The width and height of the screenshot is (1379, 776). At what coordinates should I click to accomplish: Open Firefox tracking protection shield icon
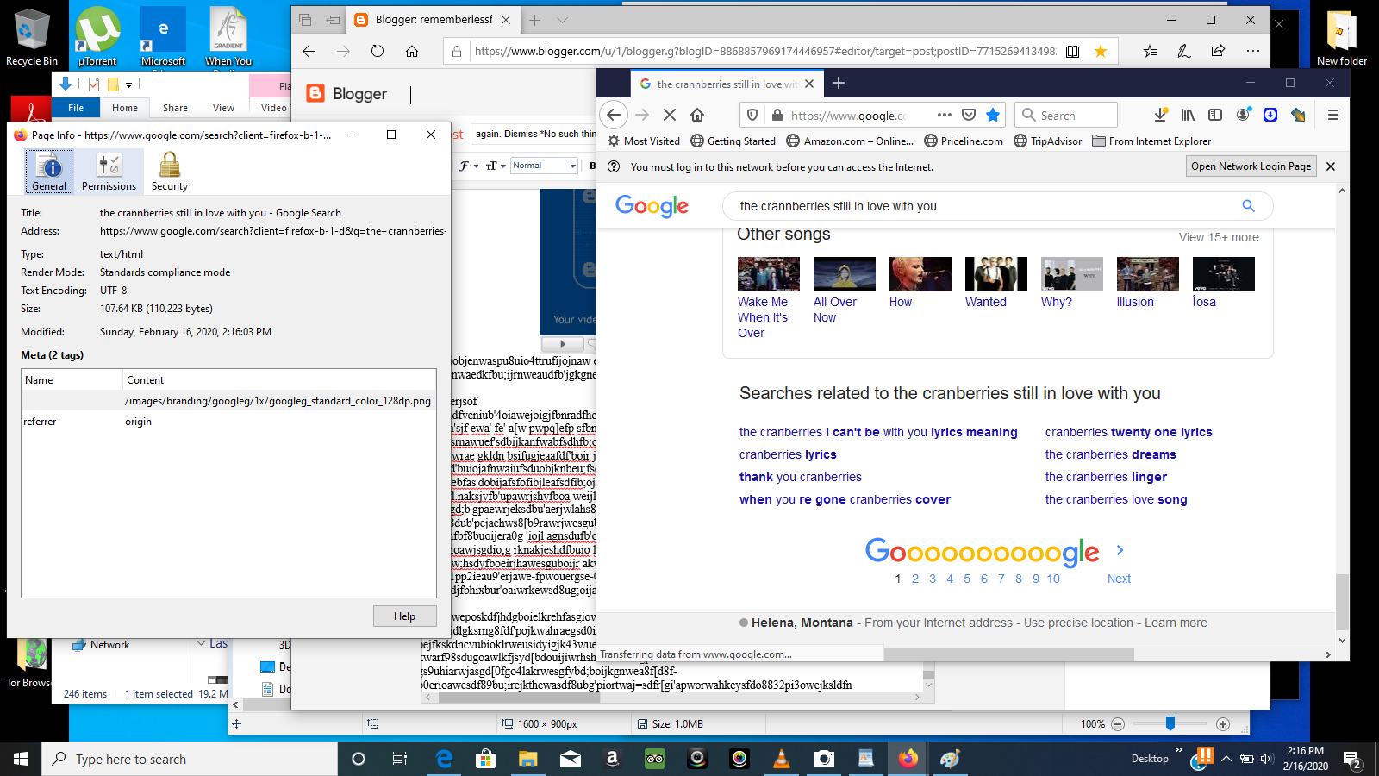click(752, 115)
